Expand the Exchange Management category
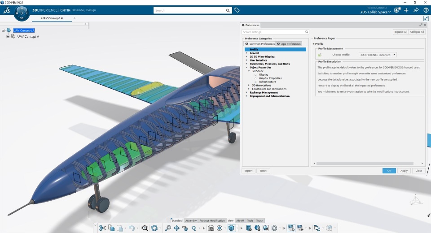Image resolution: width=431 pixels, height=233 pixels. tap(246, 92)
